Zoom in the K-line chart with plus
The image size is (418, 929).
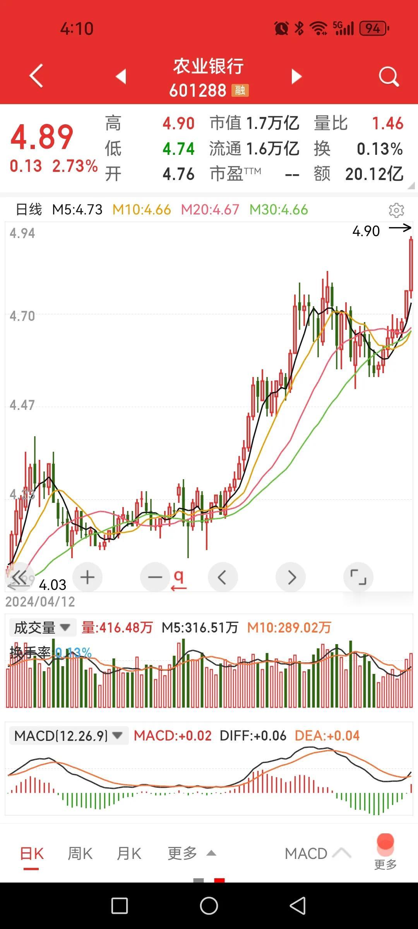87,577
